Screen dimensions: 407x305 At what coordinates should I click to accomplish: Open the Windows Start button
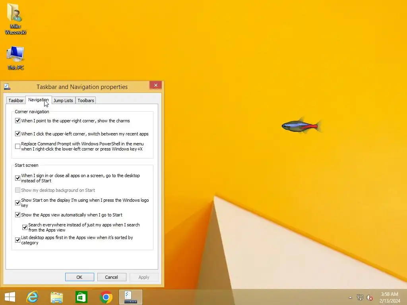[10, 297]
